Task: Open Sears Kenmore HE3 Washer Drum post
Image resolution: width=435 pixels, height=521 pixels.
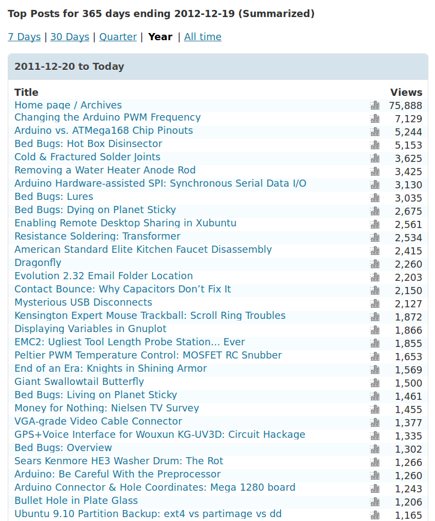Action: 119,461
